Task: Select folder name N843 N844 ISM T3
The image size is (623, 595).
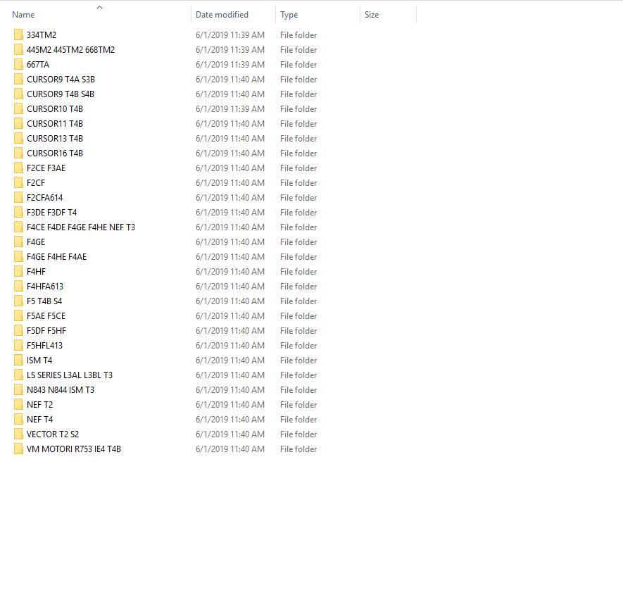Action: click(61, 390)
